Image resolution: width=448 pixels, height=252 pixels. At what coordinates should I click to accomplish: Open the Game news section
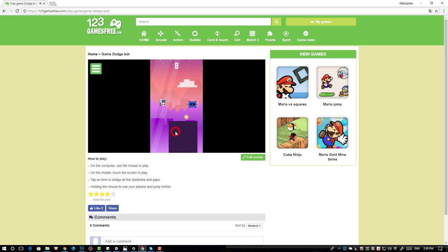(x=306, y=36)
